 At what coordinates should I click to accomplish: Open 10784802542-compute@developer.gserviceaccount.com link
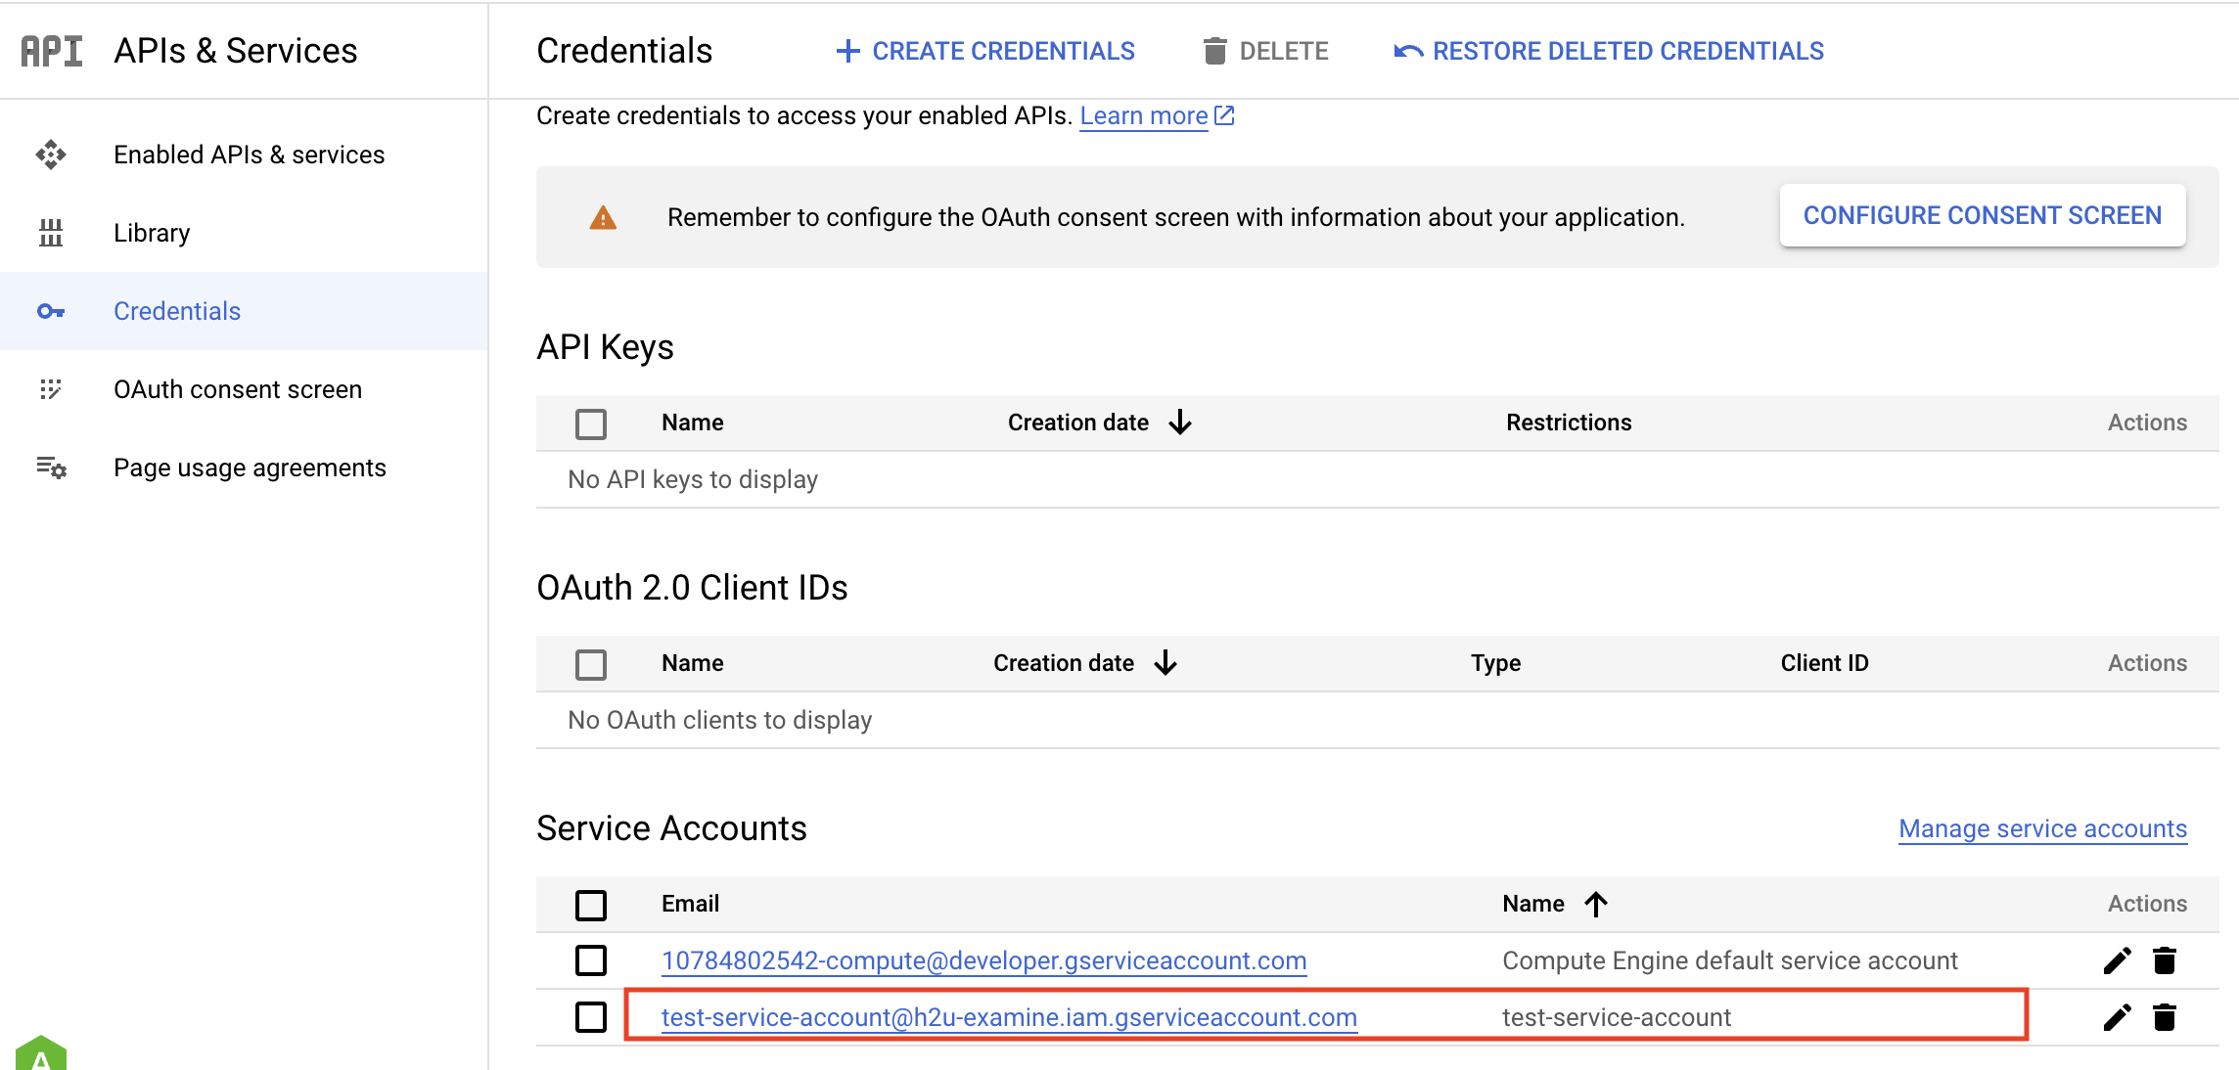pos(983,960)
